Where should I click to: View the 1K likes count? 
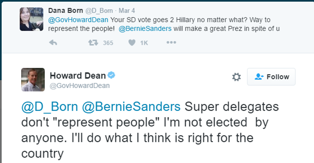[144, 43]
